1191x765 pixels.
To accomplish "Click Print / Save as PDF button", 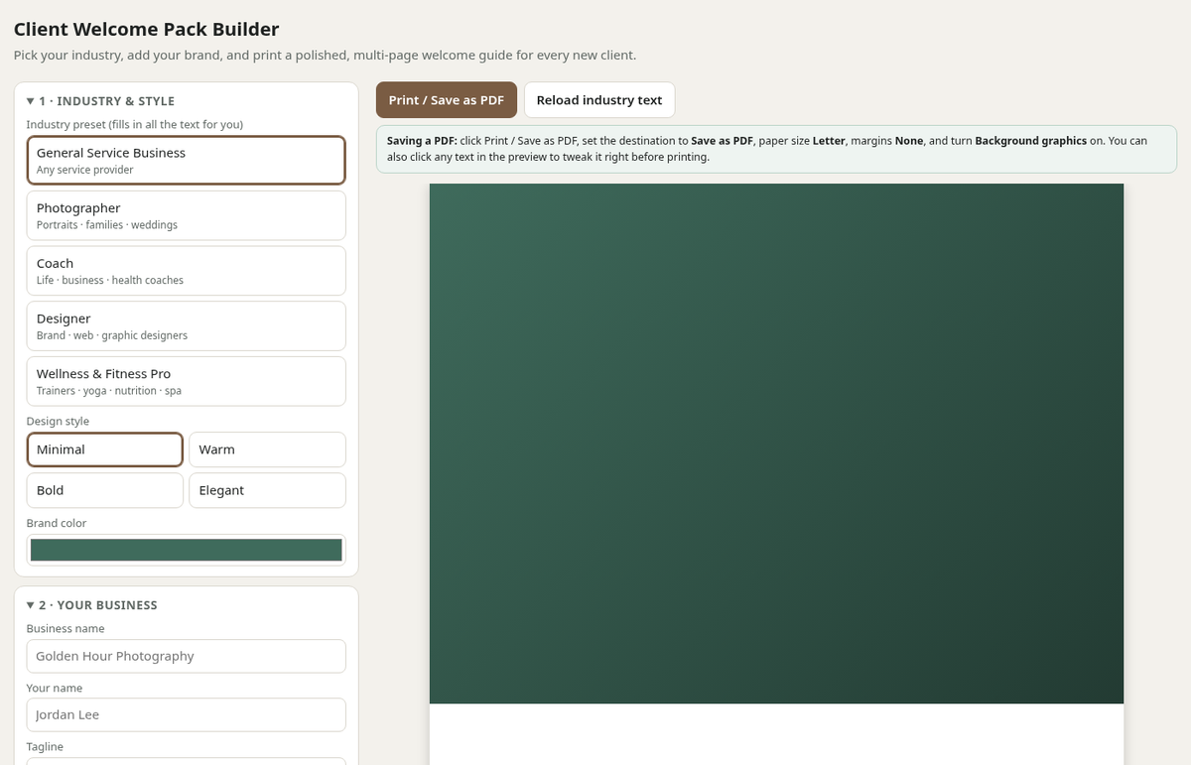I will click(447, 100).
